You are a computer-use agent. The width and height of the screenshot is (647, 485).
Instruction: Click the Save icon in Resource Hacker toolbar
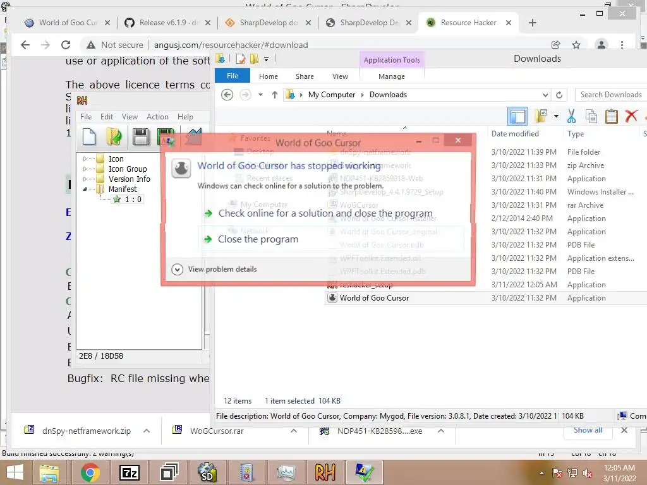click(x=141, y=136)
